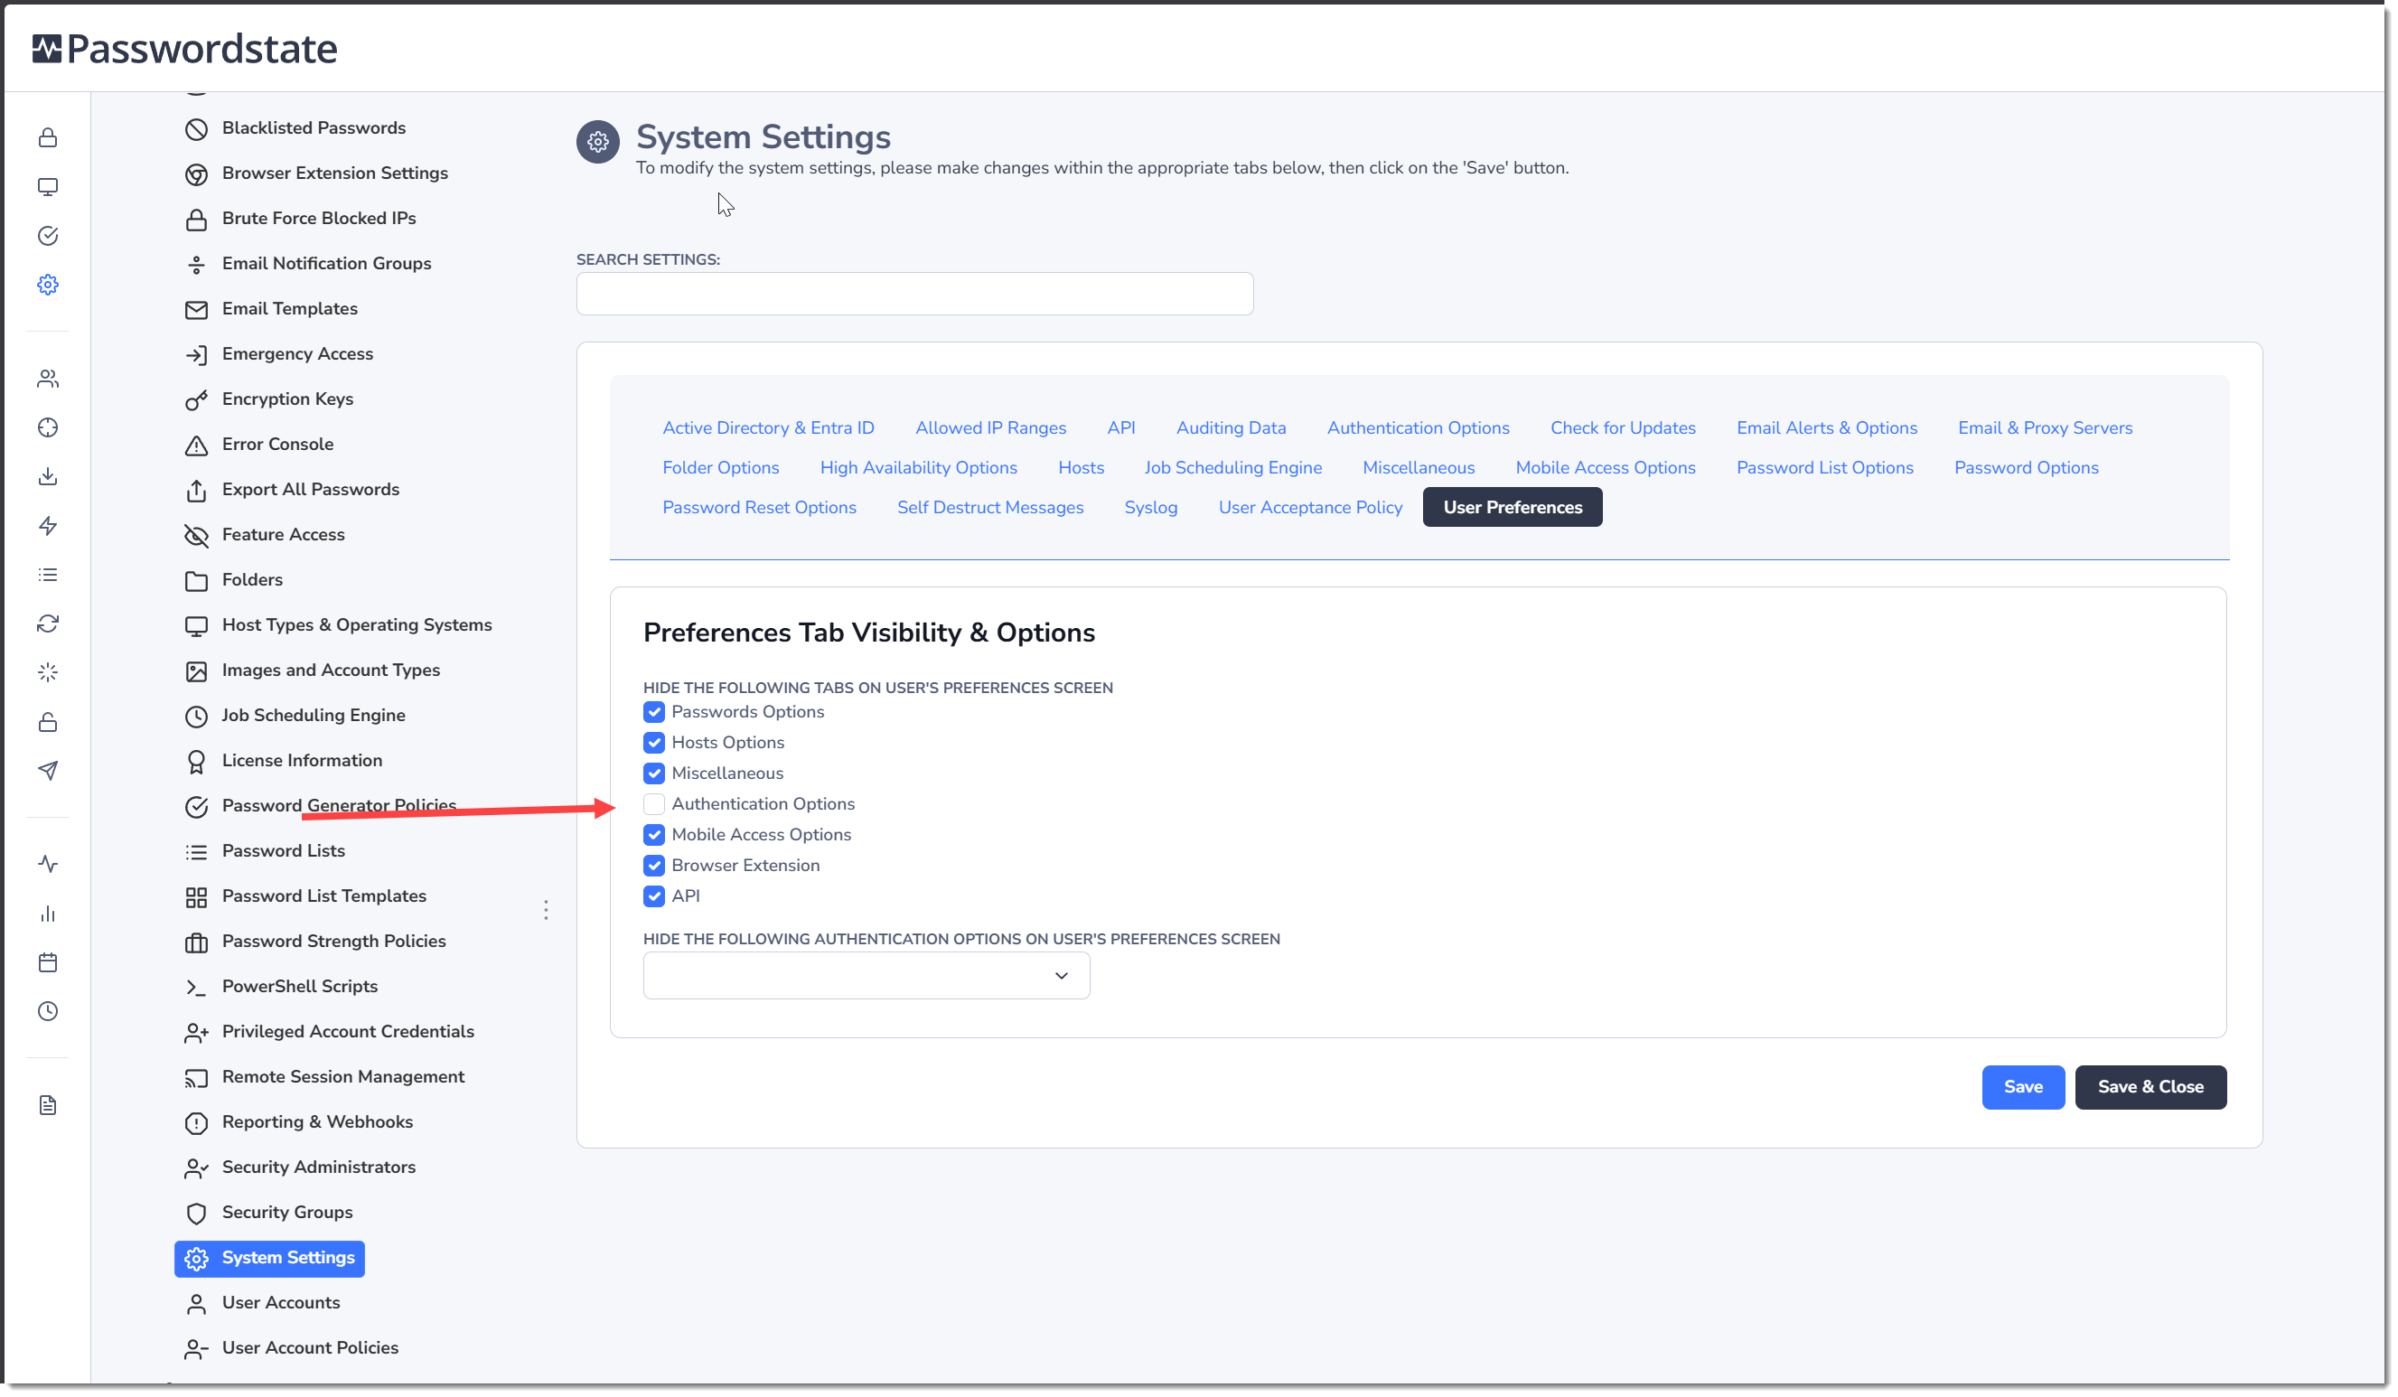
Task: Click the Save & Close button
Action: (2150, 1088)
